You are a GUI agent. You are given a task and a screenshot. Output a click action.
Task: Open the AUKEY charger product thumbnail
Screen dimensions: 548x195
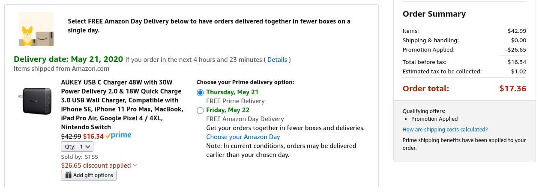pyautogui.click(x=37, y=101)
